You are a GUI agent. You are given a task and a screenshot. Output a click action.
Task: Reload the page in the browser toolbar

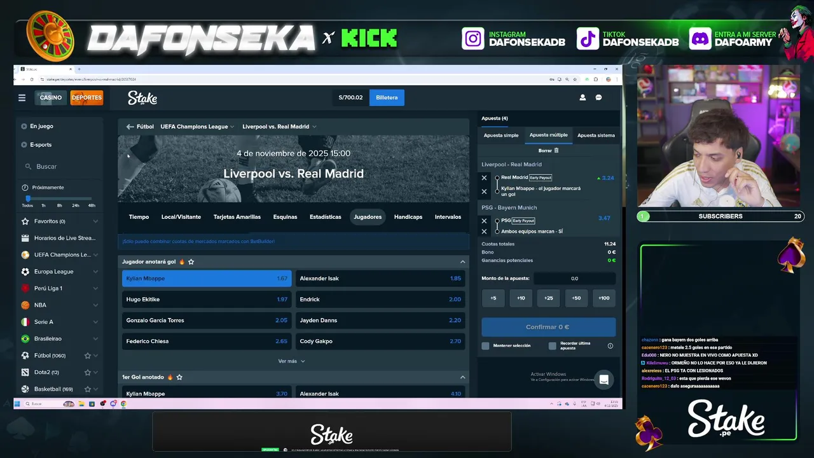click(x=32, y=80)
